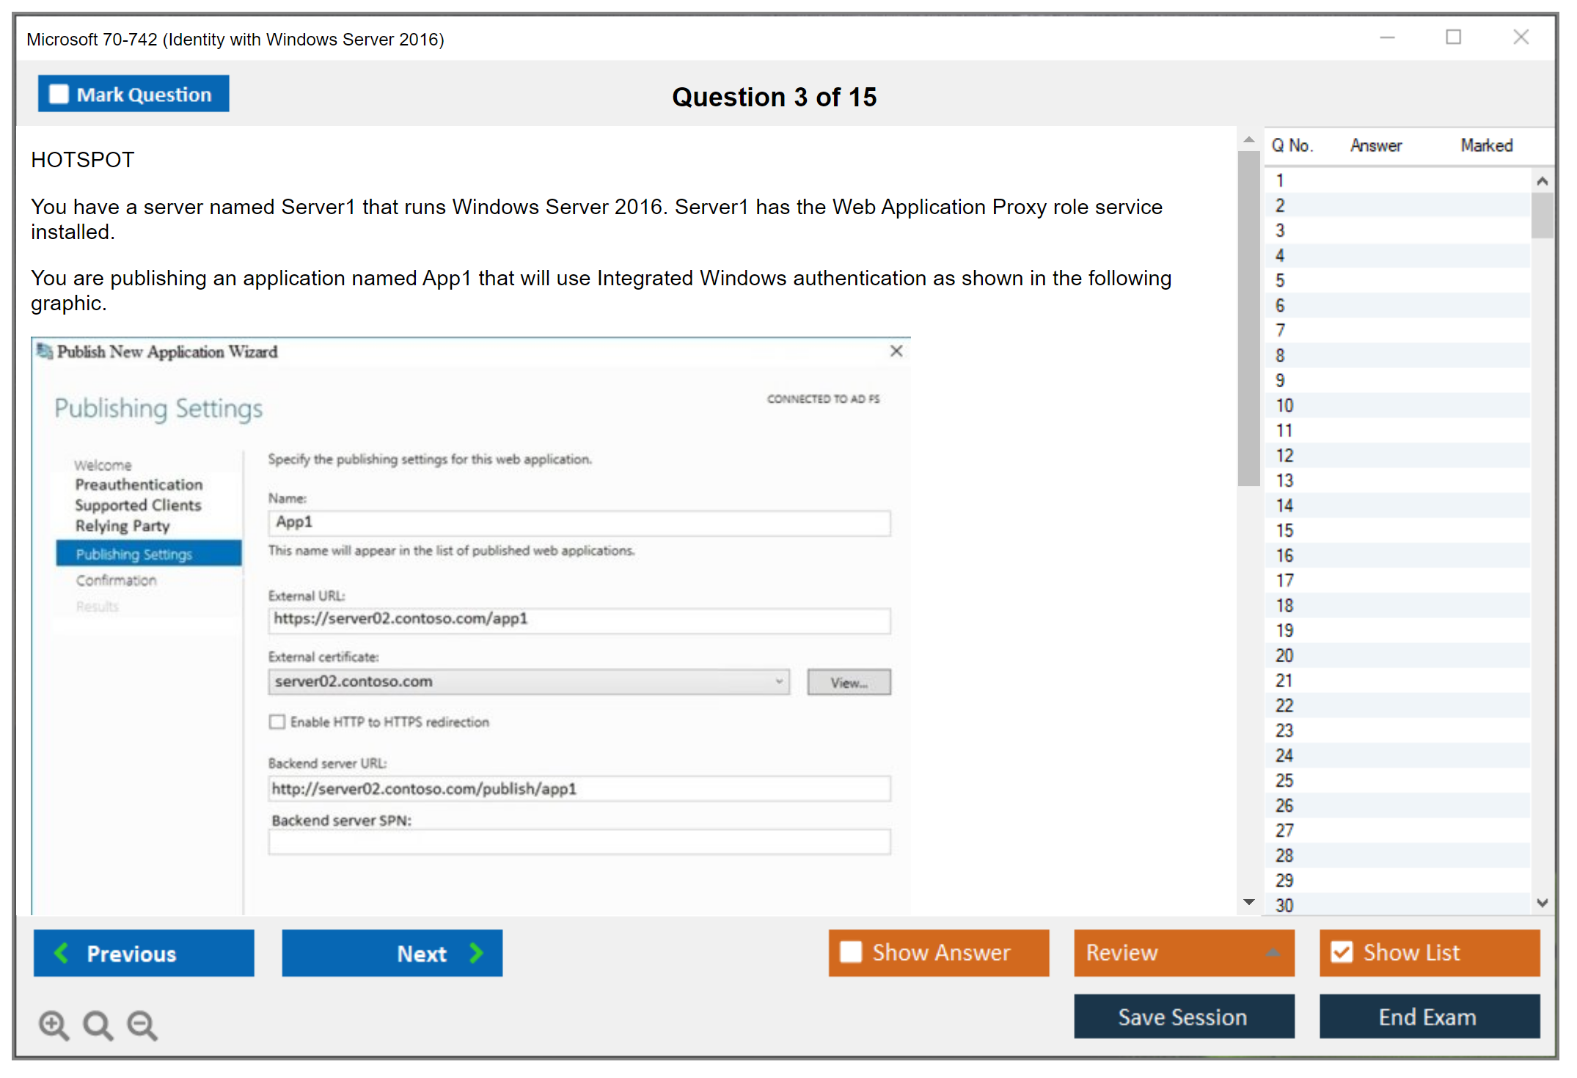Enable HTTP to HTTPS redirection
The width and height of the screenshot is (1577, 1078).
pyautogui.click(x=277, y=722)
